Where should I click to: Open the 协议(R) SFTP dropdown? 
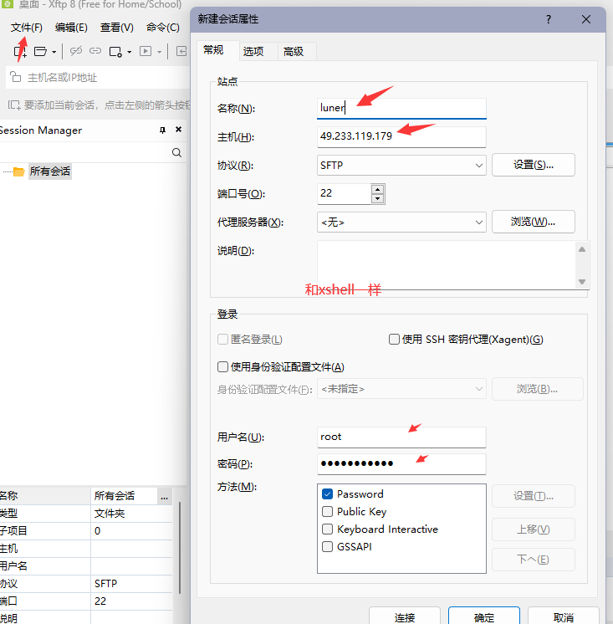point(401,165)
